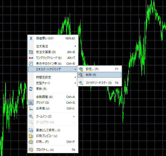Click the Ctrl+A shortcut text
The image size is (166, 156).
[x=70, y=97]
